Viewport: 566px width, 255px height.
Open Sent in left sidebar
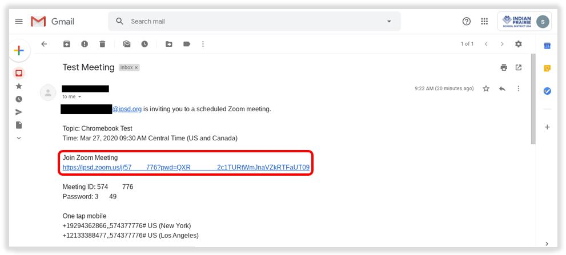pyautogui.click(x=19, y=112)
